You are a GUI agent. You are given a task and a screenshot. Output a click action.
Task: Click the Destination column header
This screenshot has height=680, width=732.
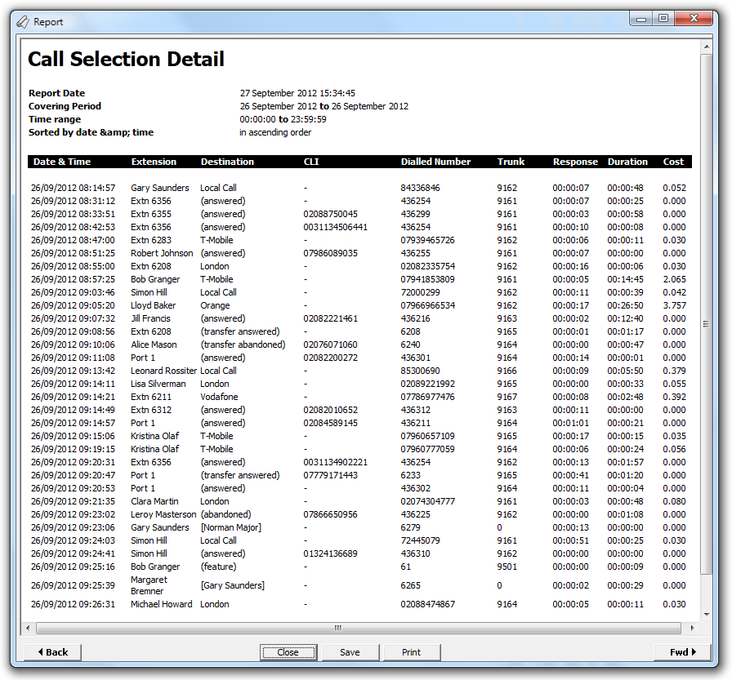227,162
